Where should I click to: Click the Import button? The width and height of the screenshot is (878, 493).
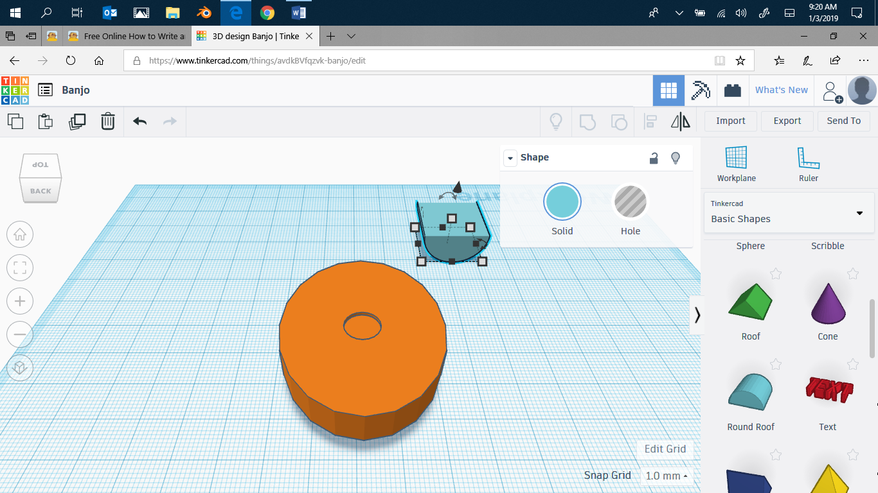[x=731, y=121]
